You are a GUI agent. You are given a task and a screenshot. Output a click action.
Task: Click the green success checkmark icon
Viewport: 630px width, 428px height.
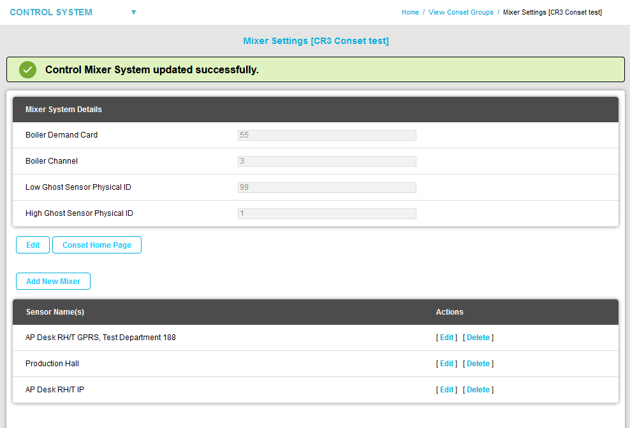[x=27, y=70]
